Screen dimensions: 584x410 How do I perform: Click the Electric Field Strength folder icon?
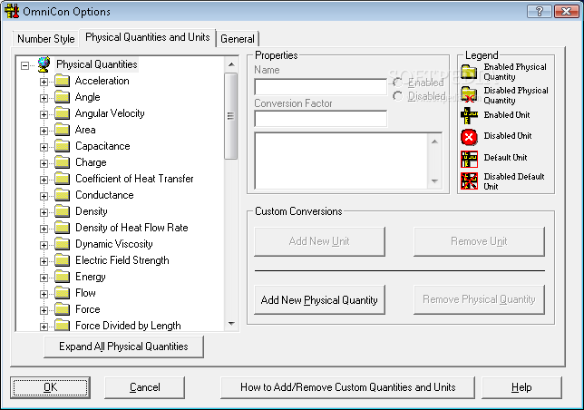(x=62, y=260)
